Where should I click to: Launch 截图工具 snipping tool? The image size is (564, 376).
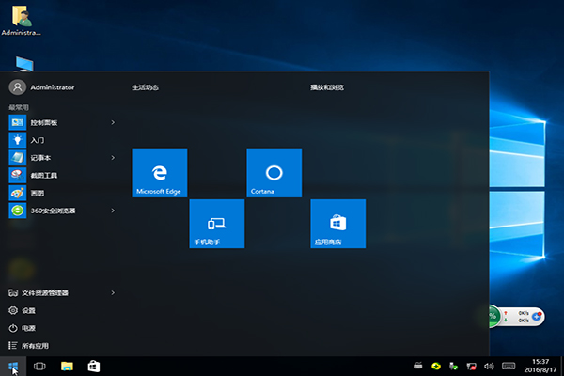pyautogui.click(x=45, y=175)
